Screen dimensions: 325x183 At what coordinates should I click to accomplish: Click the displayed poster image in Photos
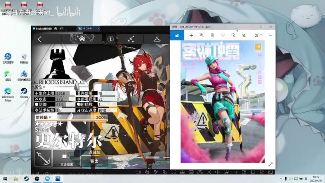(x=223, y=102)
